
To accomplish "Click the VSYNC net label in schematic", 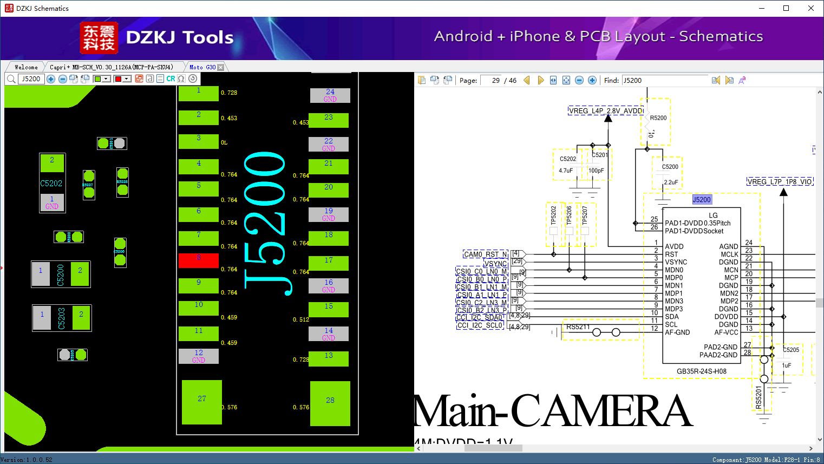I will [x=495, y=264].
